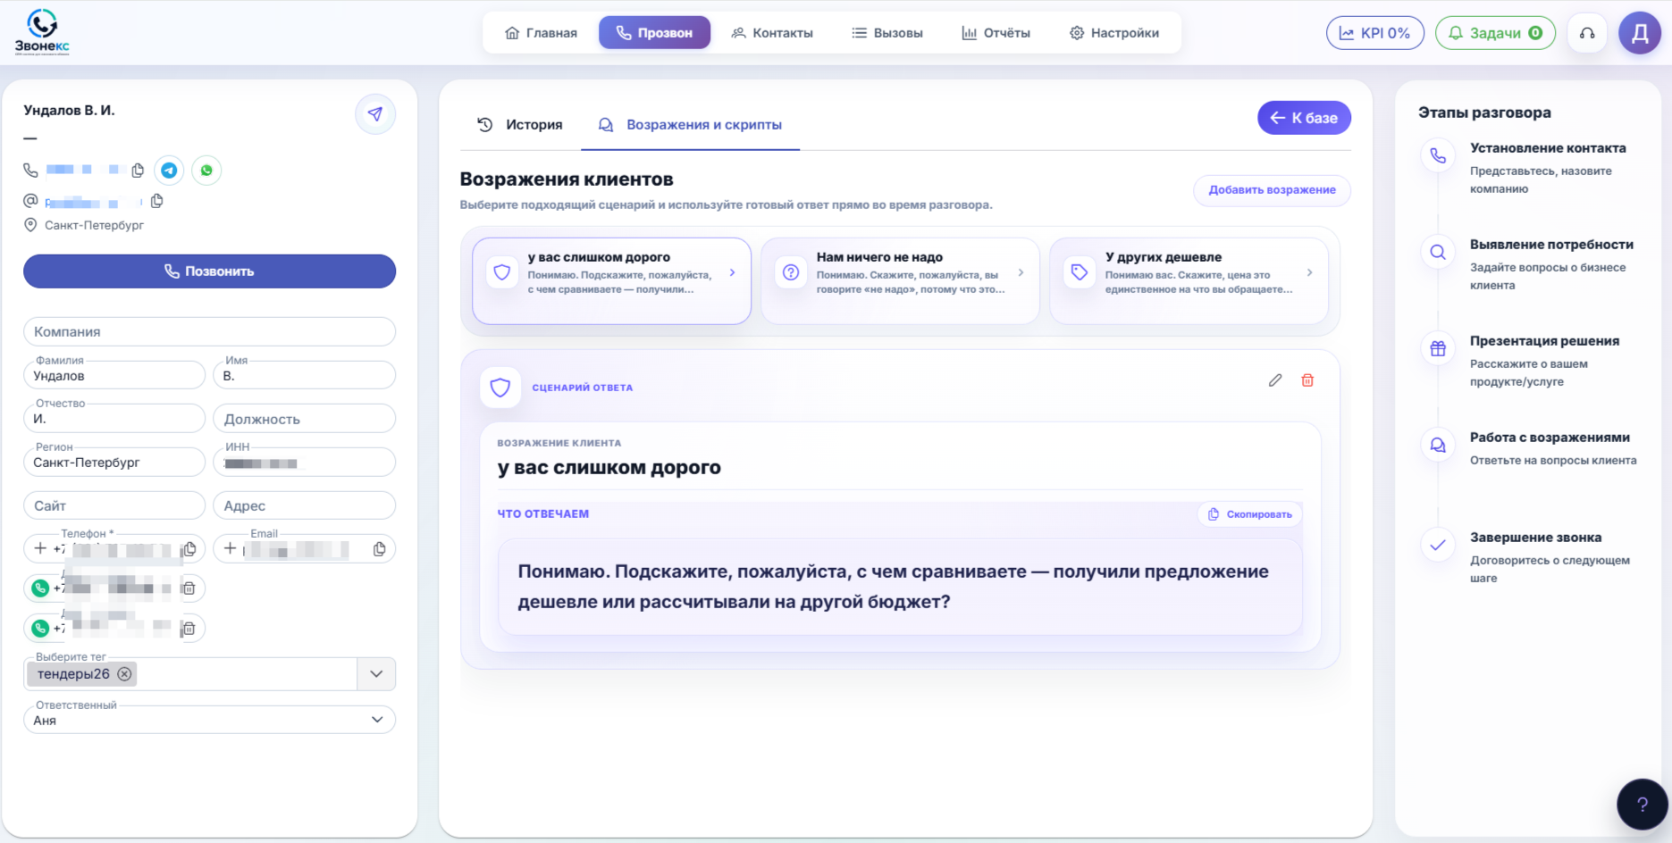Open the Отчёты section

(x=996, y=33)
